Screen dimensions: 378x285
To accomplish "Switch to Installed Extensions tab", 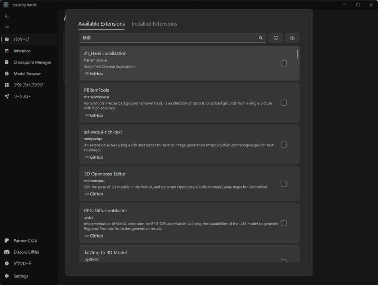I will 154,24.
